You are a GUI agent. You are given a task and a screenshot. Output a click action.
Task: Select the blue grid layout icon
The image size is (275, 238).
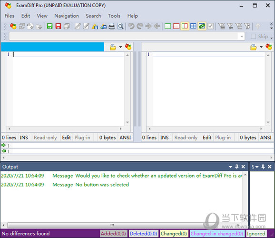(x=193, y=26)
